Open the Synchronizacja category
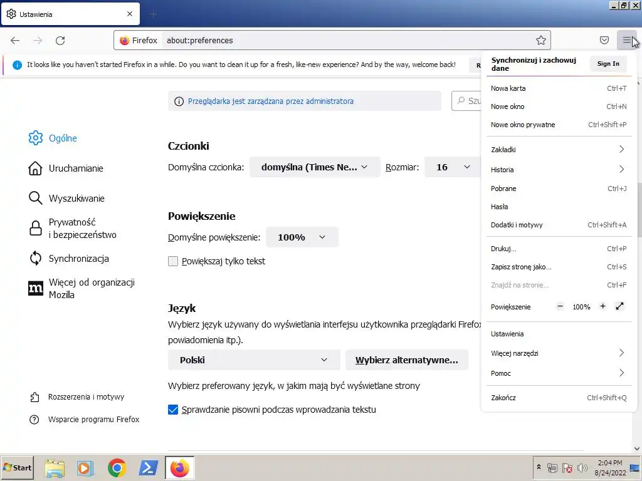The height and width of the screenshot is (481, 642). [x=69, y=259]
